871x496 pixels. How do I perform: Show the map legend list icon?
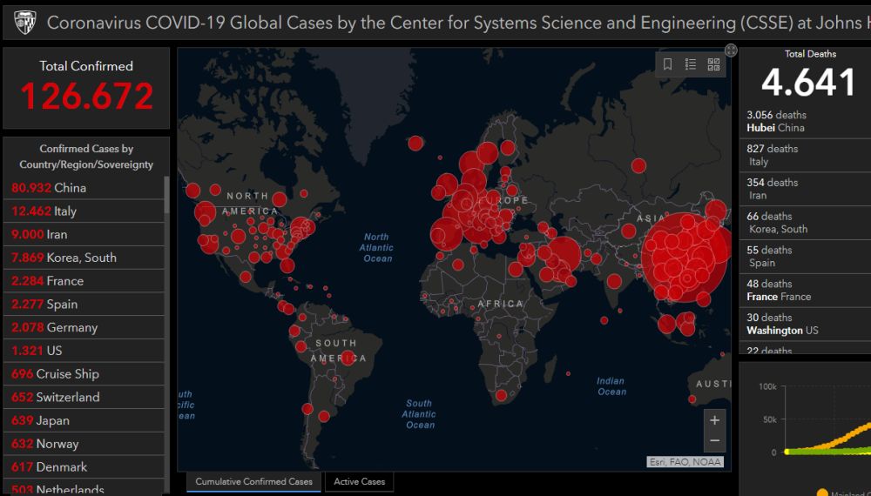click(691, 64)
